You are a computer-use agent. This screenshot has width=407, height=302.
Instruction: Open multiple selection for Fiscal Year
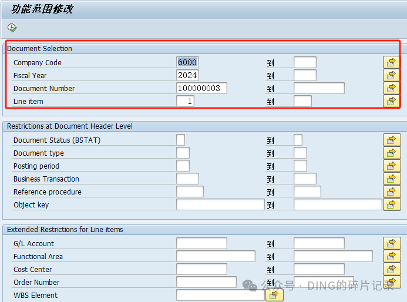(391, 75)
